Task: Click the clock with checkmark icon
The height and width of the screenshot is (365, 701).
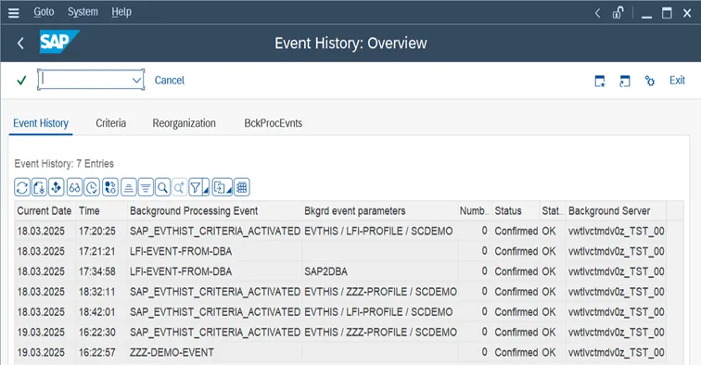Action: pyautogui.click(x=92, y=187)
